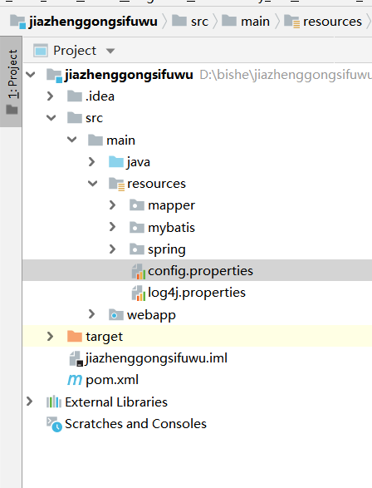
Task: Click the jiazhenggongsifuwu.iml file icon
Action: tap(76, 358)
